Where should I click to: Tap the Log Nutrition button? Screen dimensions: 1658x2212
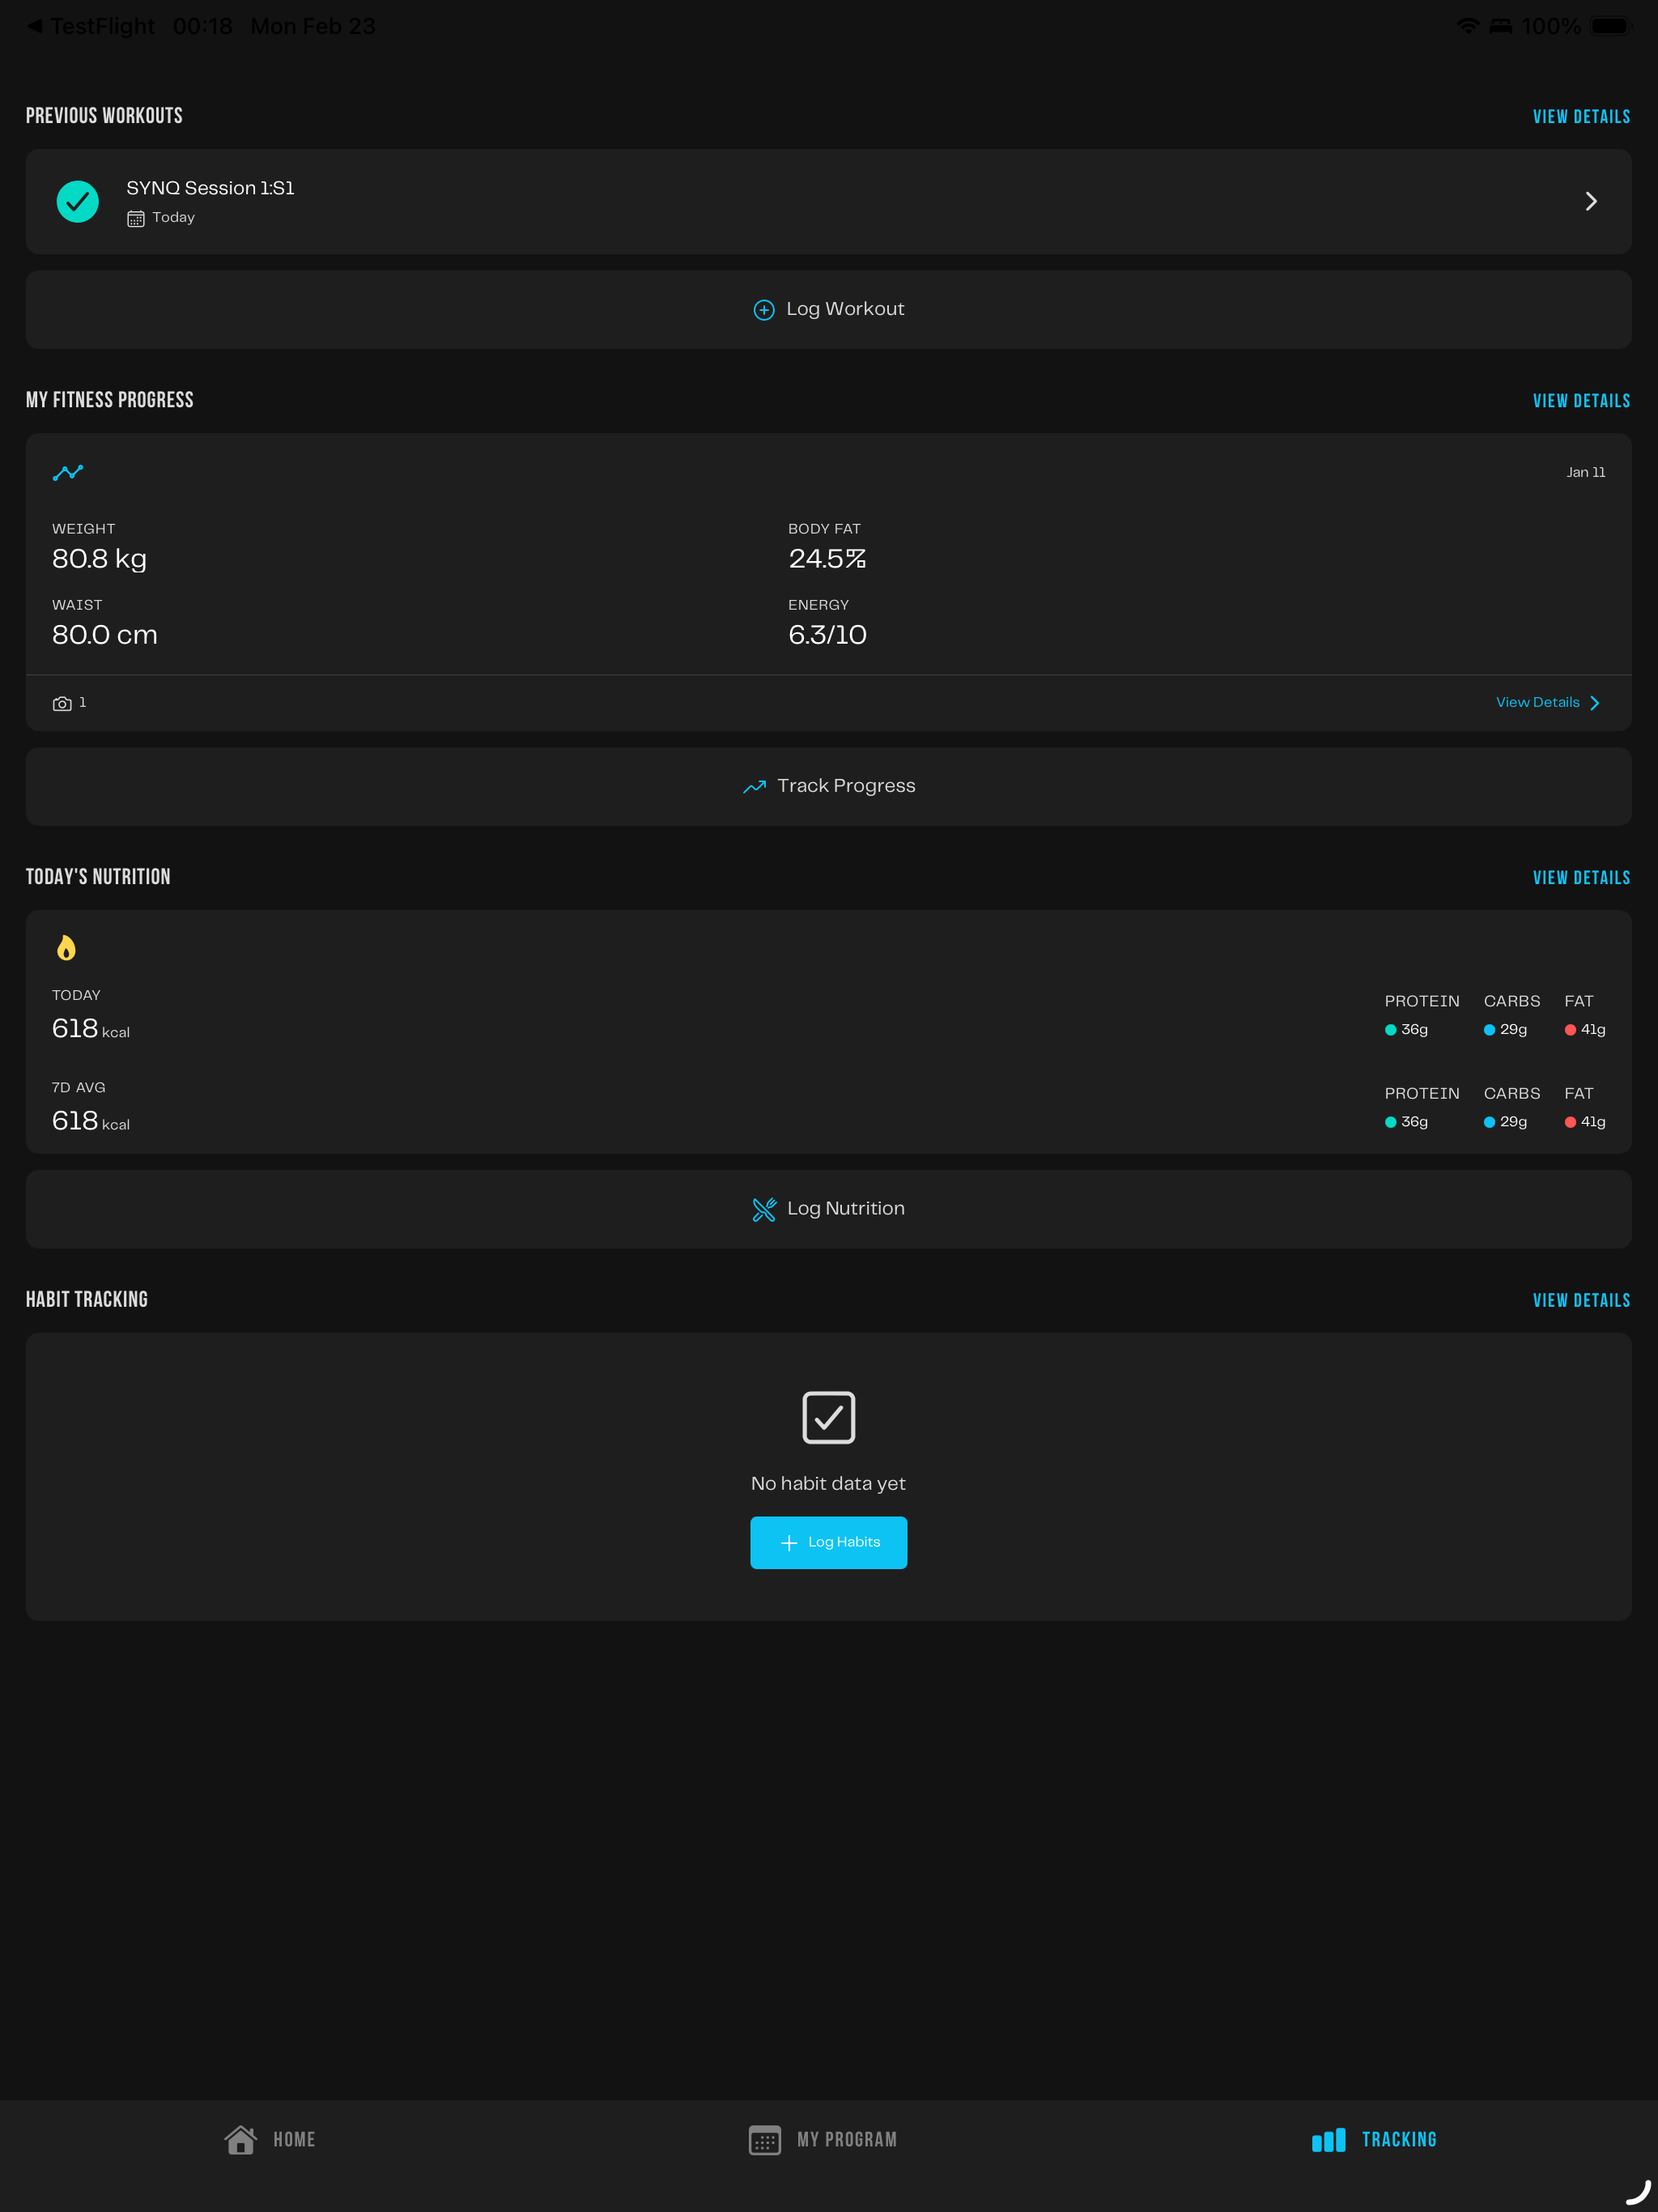[829, 1209]
